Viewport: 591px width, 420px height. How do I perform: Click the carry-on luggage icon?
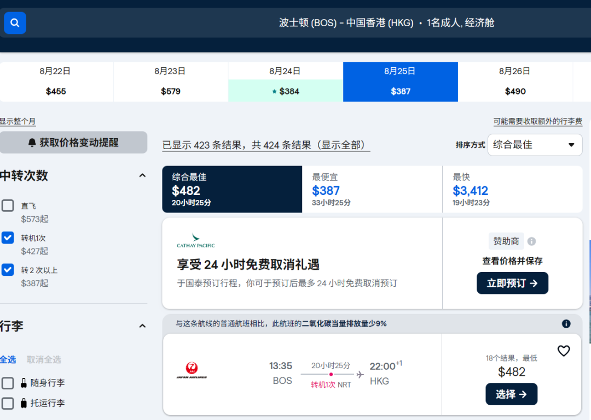(x=24, y=383)
